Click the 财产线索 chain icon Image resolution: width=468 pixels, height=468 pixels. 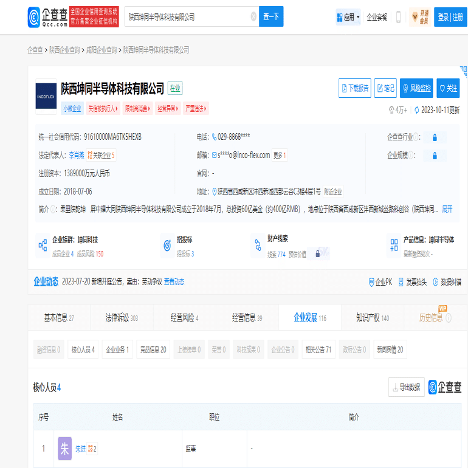[258, 246]
